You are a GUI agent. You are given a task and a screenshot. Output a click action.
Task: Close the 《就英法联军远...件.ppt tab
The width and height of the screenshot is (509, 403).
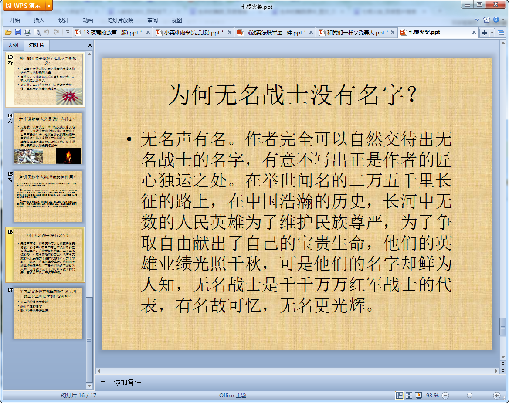(x=311, y=32)
